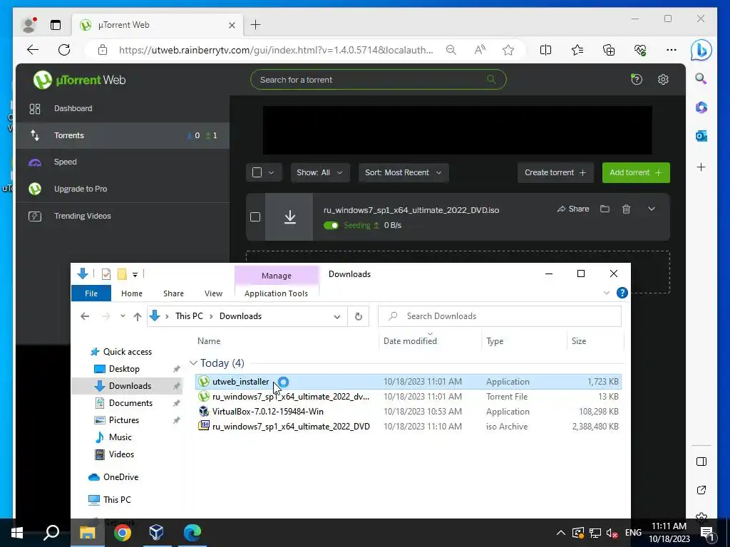This screenshot has height=547, width=730.
Task: Go back in Edge browser
Action: [x=32, y=50]
